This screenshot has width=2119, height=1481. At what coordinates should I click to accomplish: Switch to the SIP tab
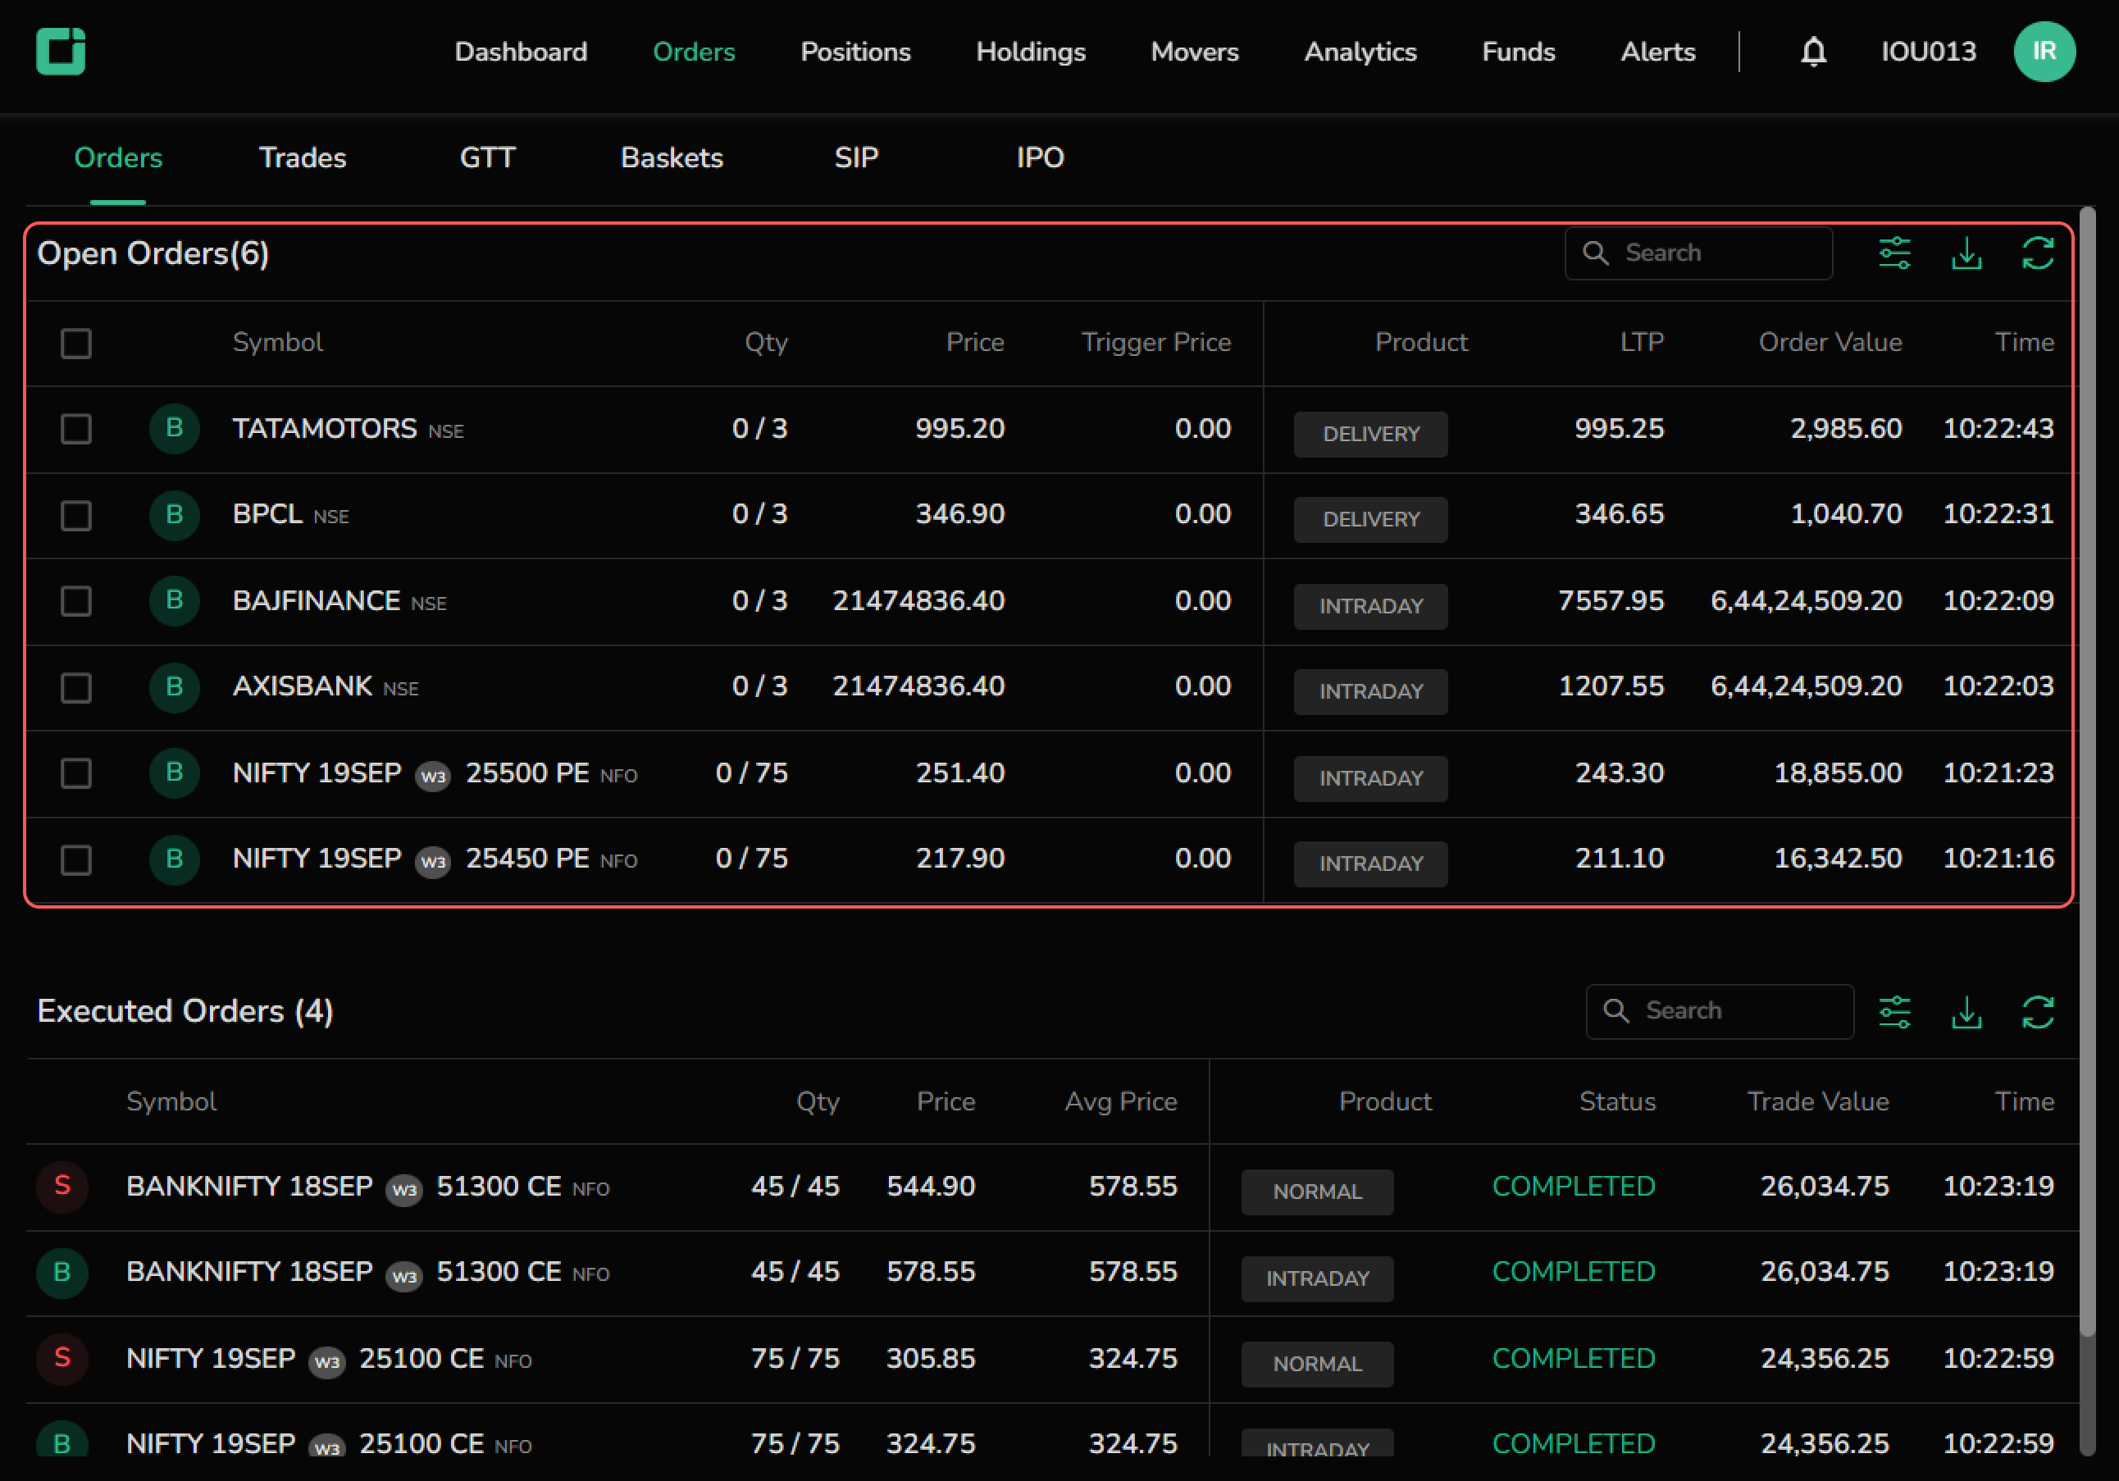coord(856,157)
